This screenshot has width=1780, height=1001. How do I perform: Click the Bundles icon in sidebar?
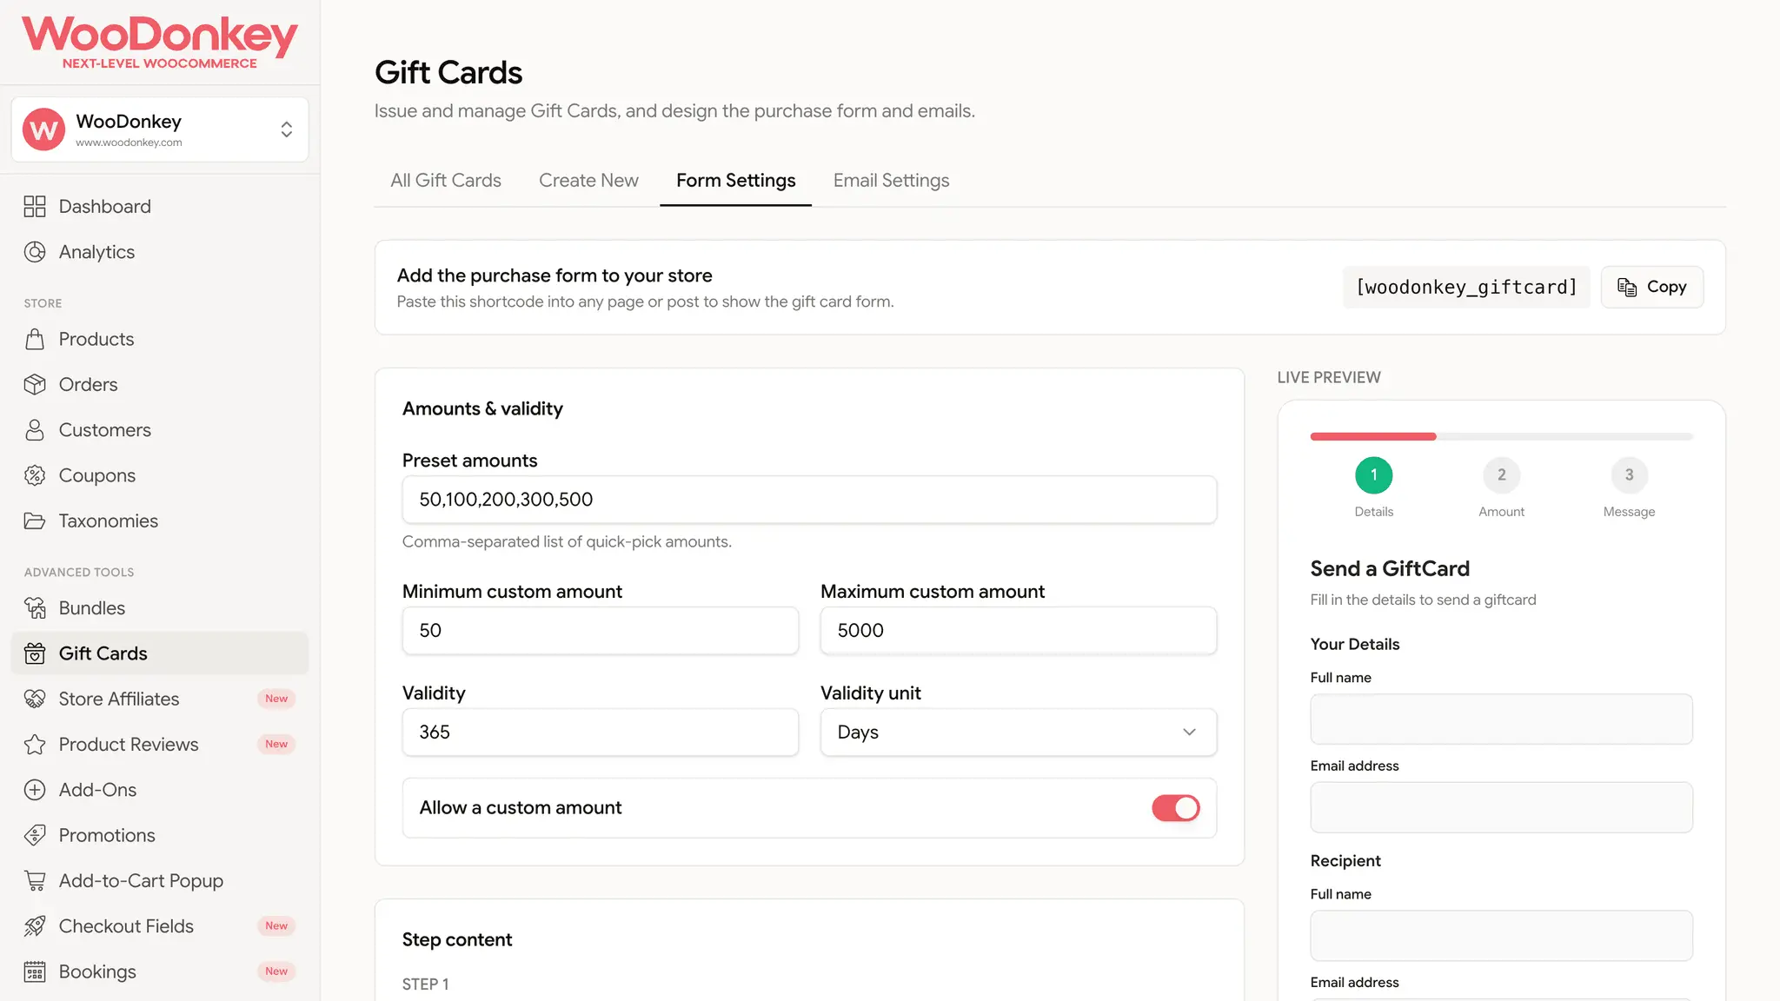[x=35, y=608]
